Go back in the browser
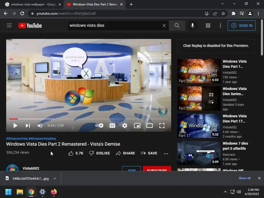This screenshot has height=198, width=264. [x=6, y=13]
